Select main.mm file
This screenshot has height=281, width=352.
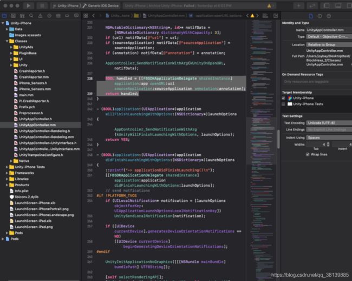pos(26,95)
